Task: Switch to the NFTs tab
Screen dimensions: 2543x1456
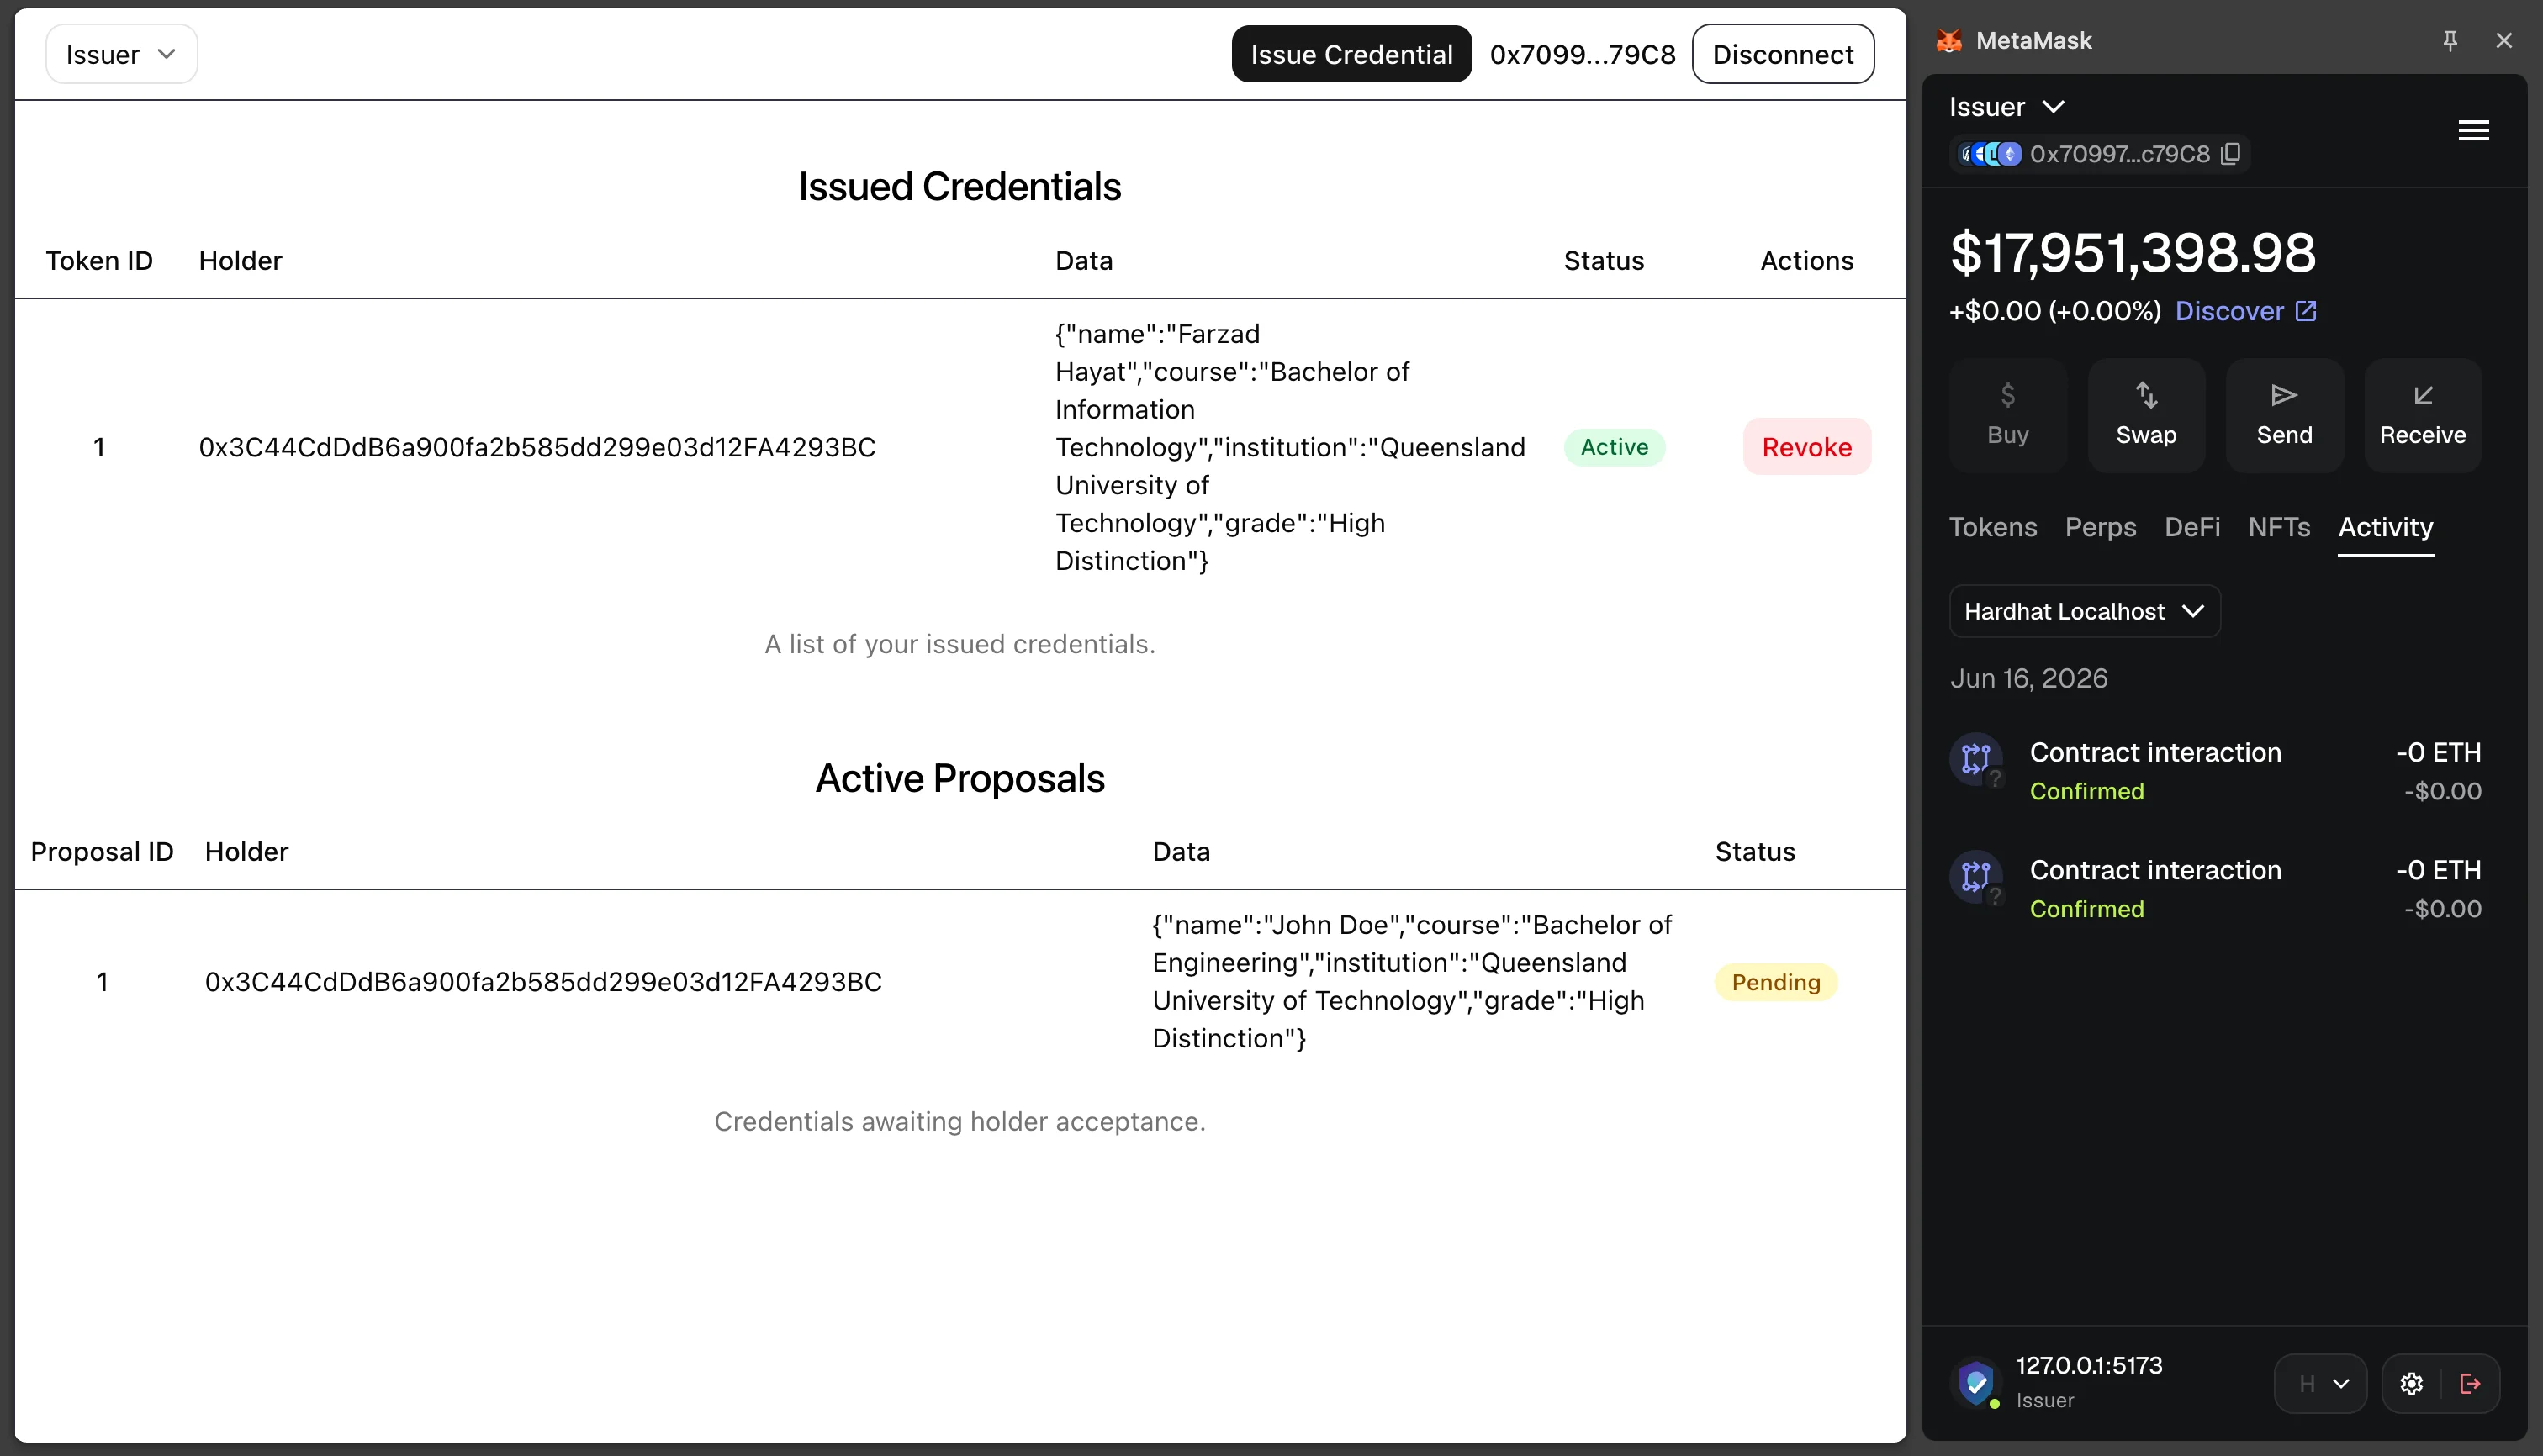Action: point(2279,527)
